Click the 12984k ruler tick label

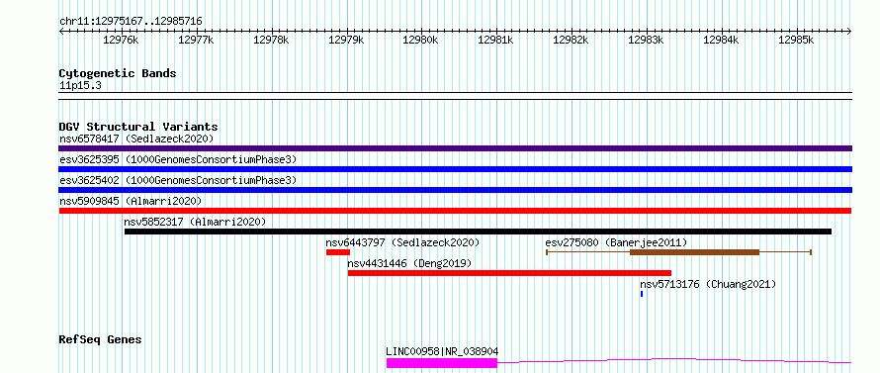[x=721, y=40]
